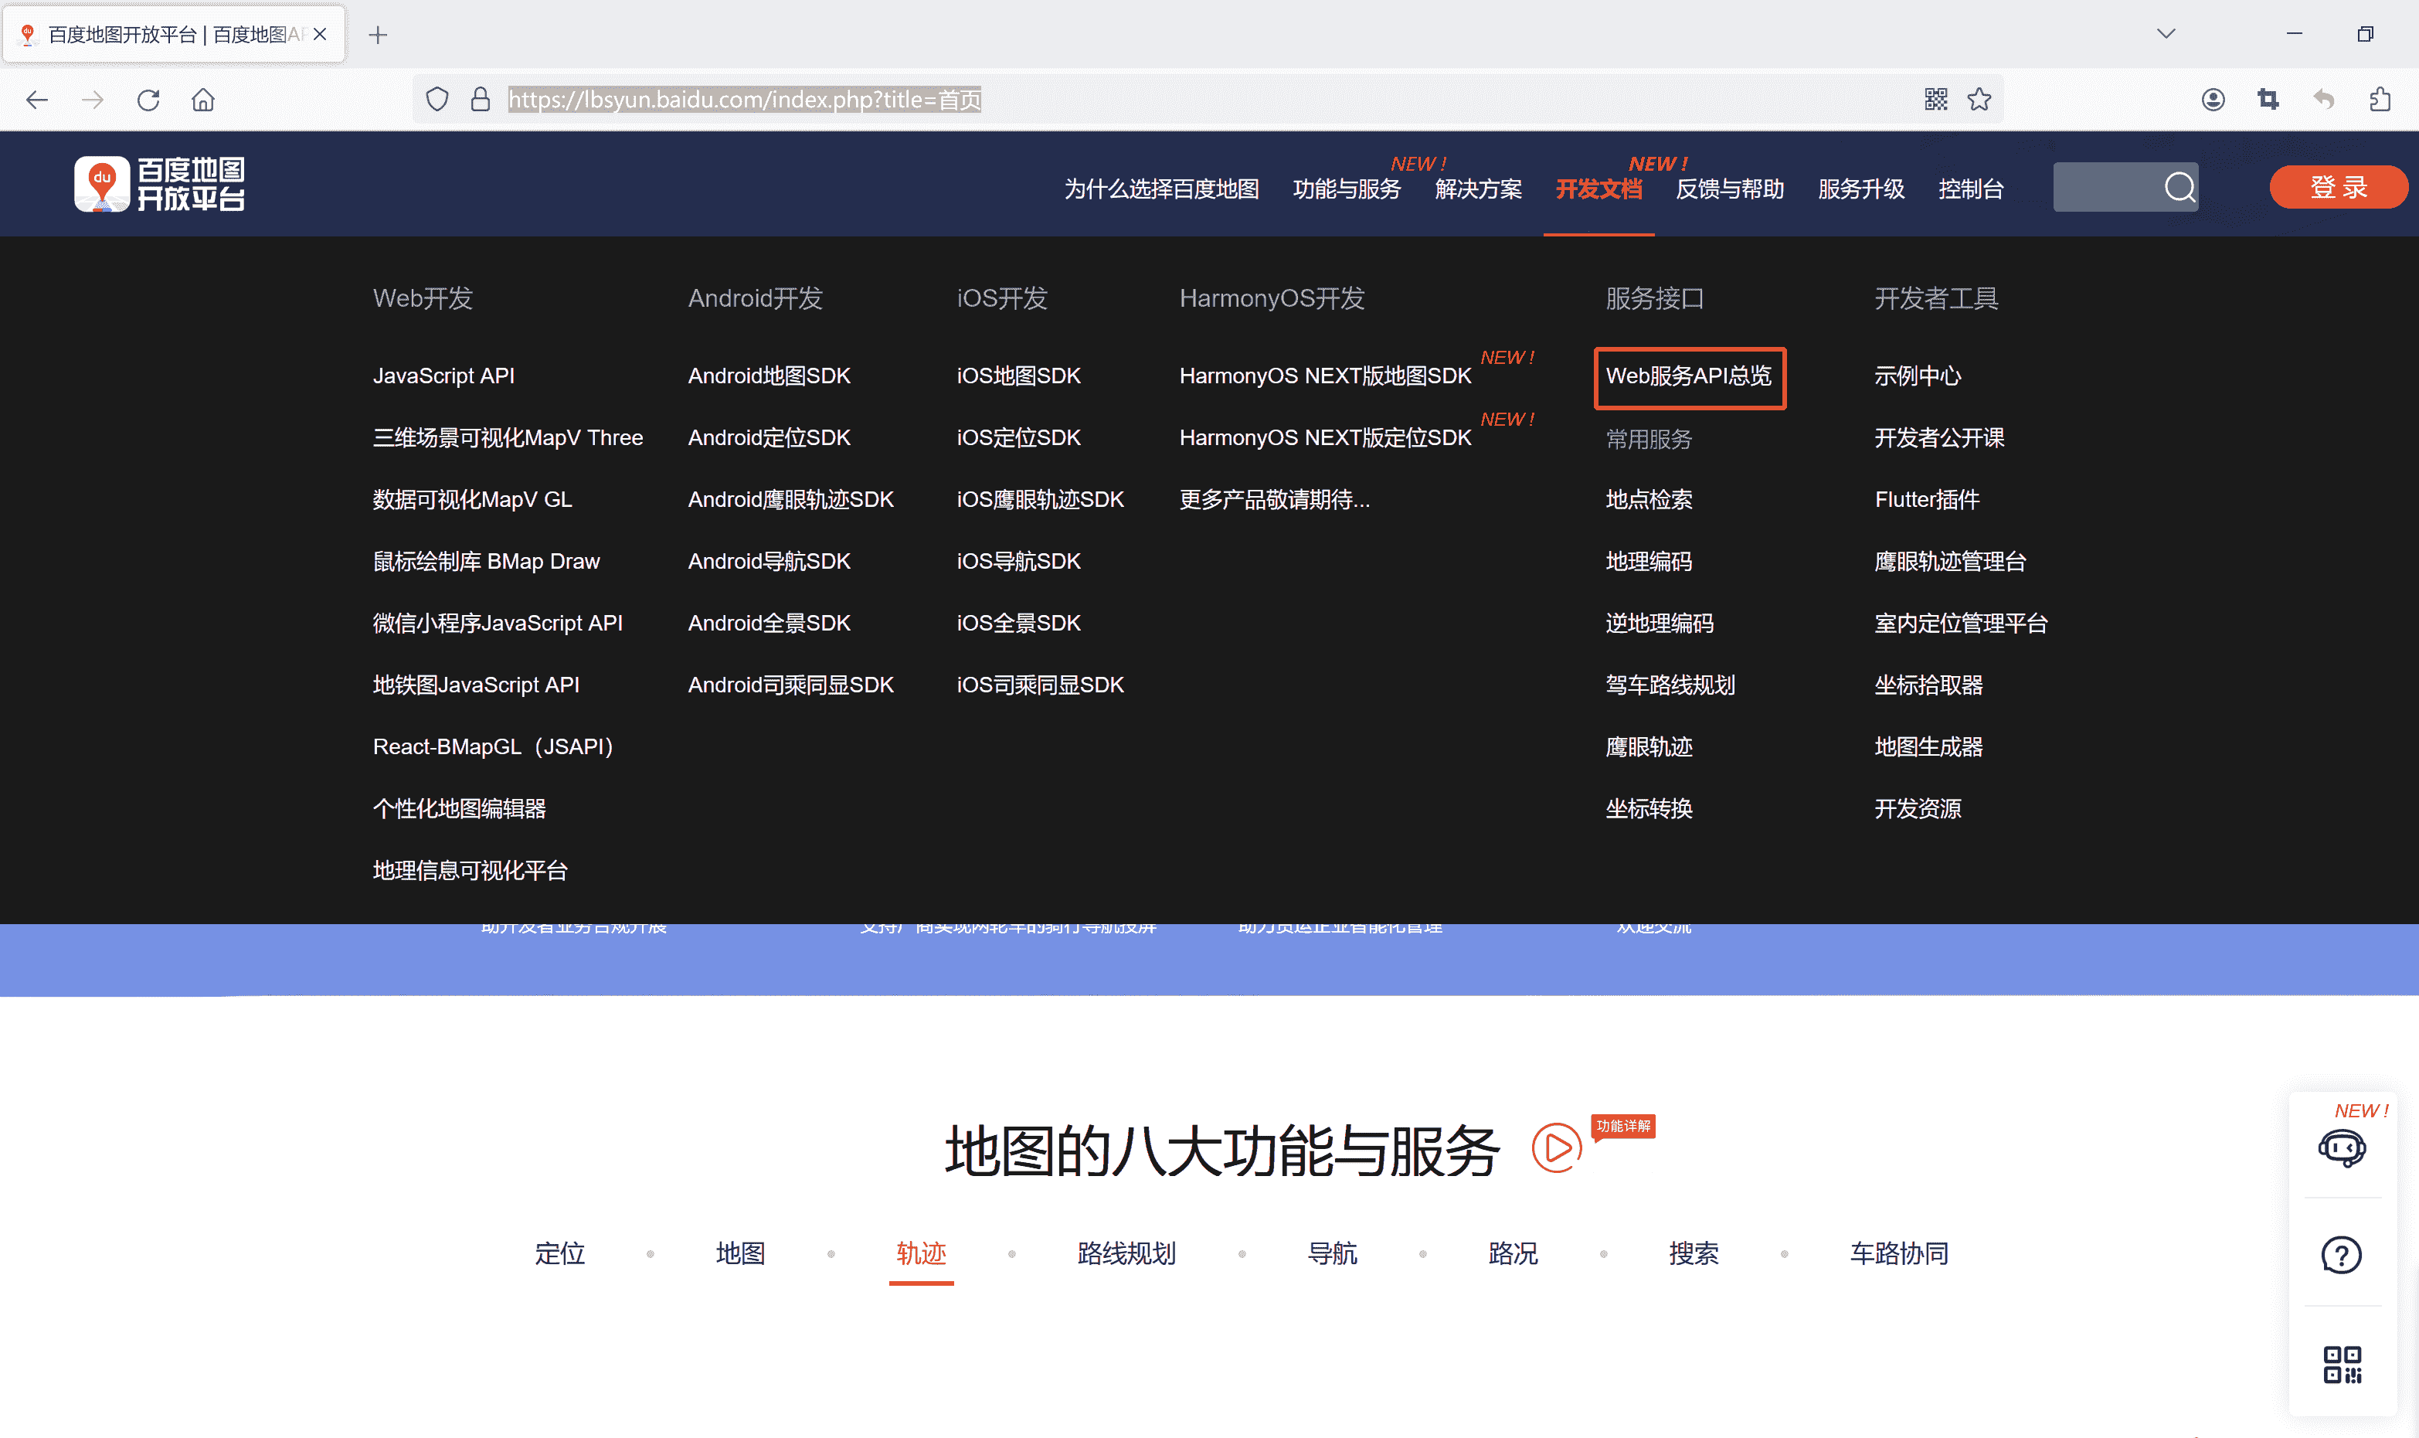
Task: Click the help question mark icon
Action: pos(2340,1255)
